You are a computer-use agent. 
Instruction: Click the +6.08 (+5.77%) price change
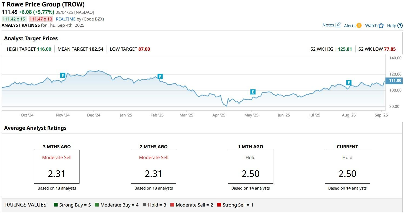(x=37, y=12)
